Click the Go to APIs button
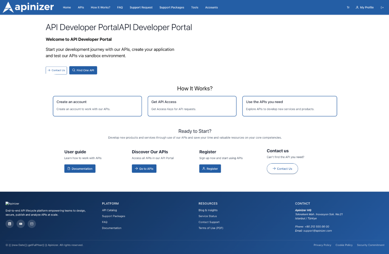 (x=144, y=169)
